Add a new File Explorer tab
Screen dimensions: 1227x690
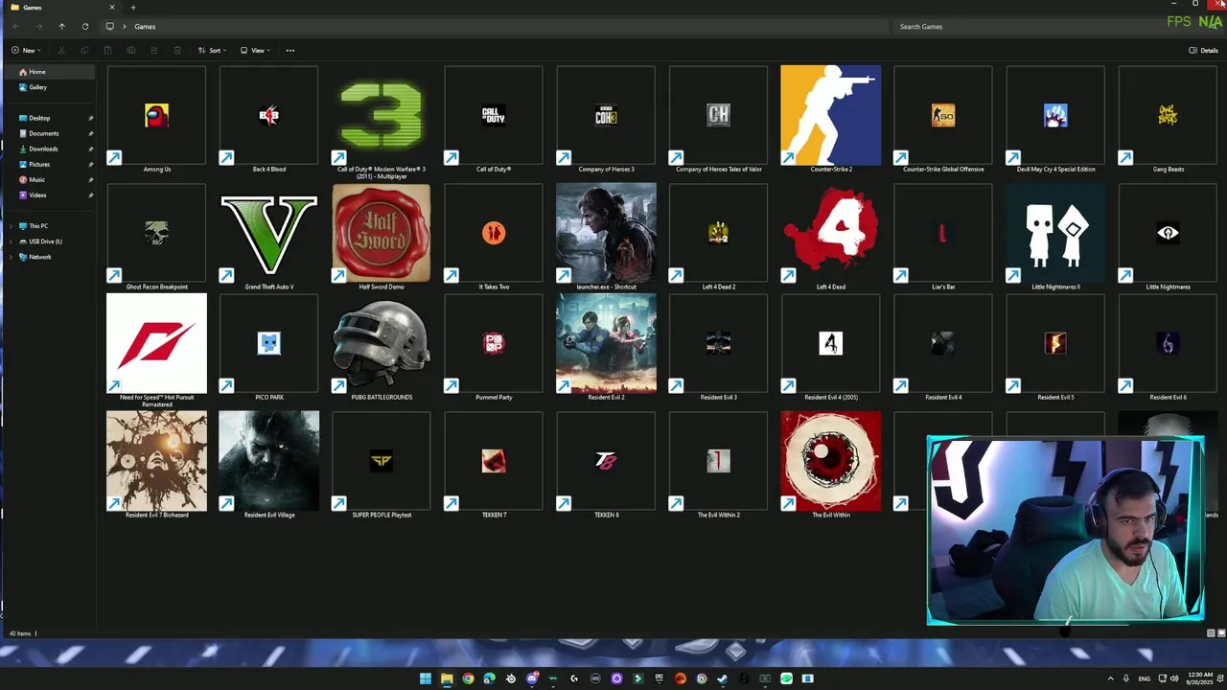point(133,8)
